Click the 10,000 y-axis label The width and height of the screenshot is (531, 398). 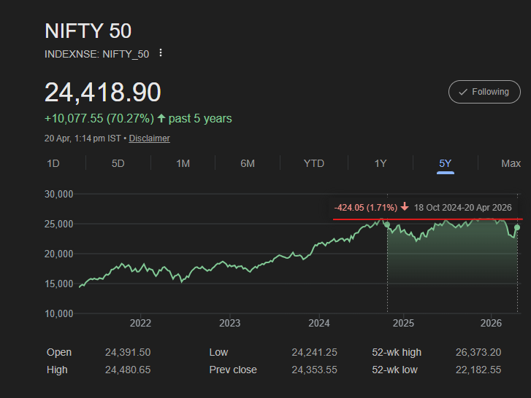[59, 314]
